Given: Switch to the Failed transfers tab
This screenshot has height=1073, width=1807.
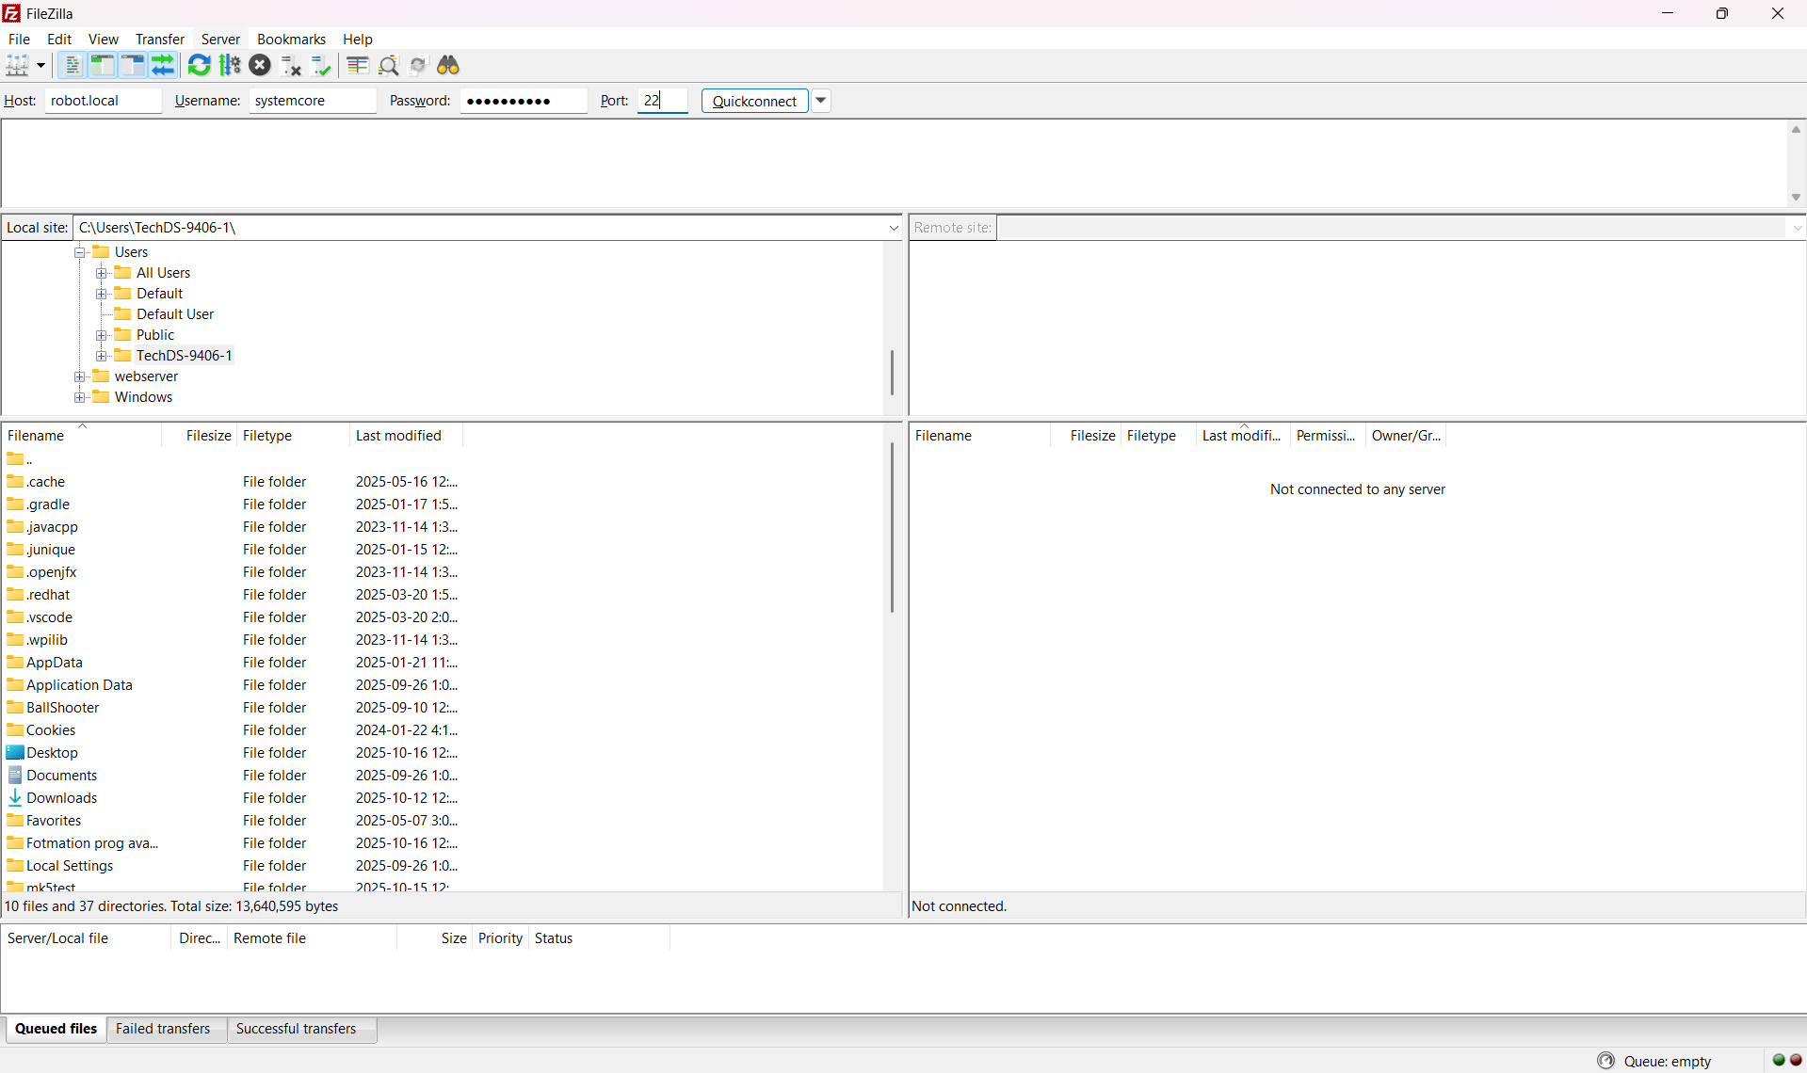Looking at the screenshot, I should 163,1029.
